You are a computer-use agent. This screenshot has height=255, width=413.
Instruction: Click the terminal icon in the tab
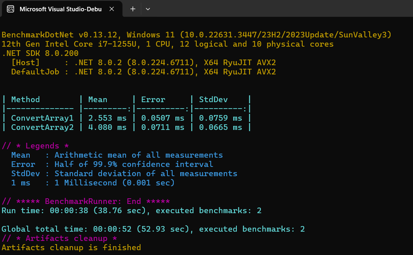pos(10,9)
